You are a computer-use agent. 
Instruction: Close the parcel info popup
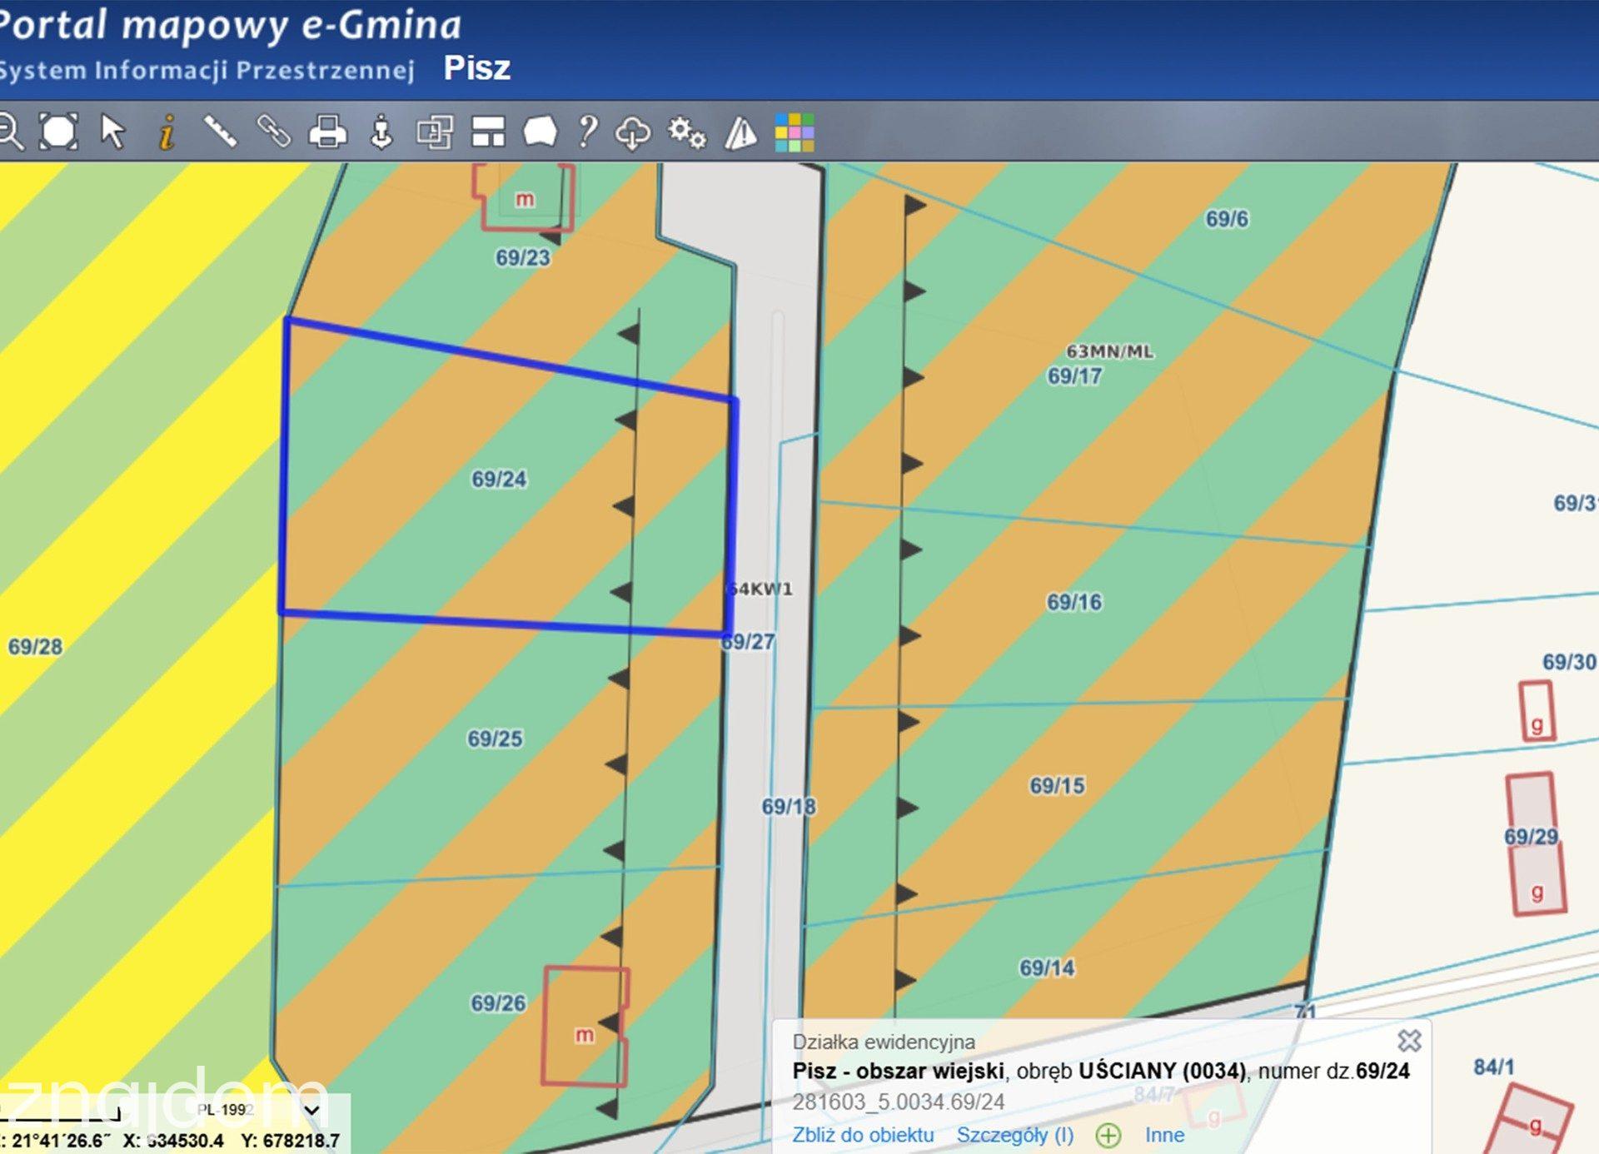click(x=1409, y=1041)
